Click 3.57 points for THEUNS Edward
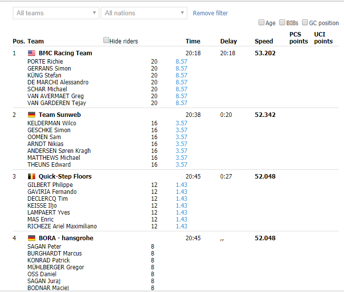 (181, 165)
